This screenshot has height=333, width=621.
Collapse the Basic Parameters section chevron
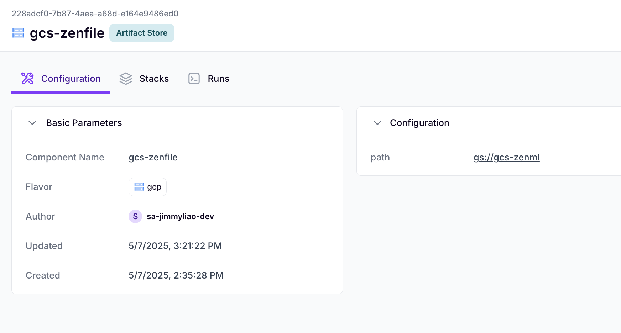tap(32, 123)
